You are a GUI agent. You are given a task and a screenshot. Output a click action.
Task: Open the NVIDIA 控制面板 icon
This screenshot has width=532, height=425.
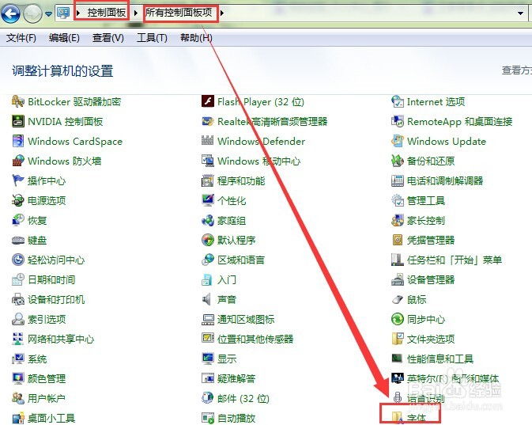click(18, 121)
